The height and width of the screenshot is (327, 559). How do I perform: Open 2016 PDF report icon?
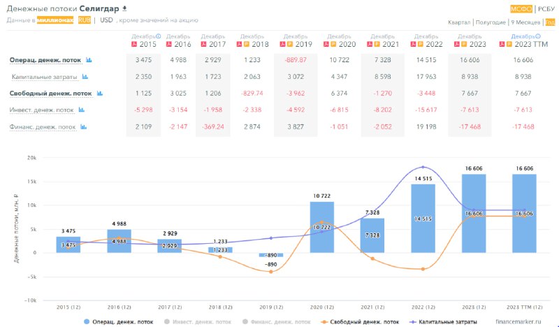[169, 44]
